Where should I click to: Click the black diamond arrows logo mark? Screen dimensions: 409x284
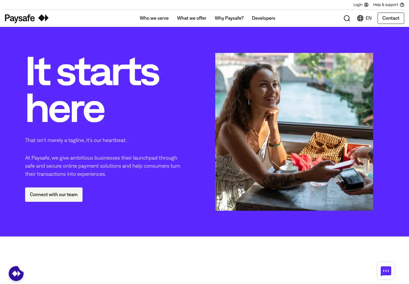click(43, 18)
